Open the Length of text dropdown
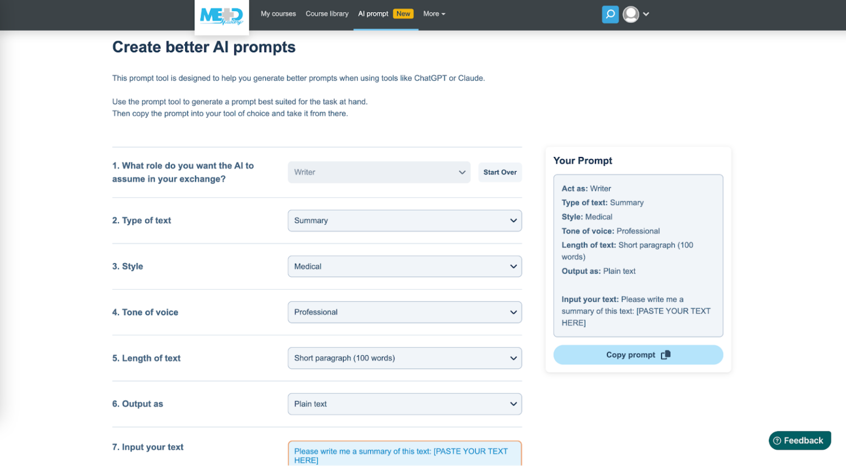 pos(404,358)
